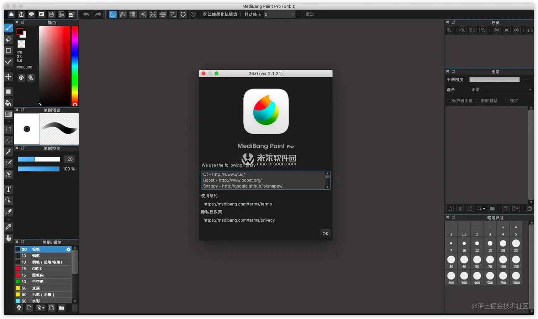Select the rectangular Selection tool

pyautogui.click(x=9, y=129)
